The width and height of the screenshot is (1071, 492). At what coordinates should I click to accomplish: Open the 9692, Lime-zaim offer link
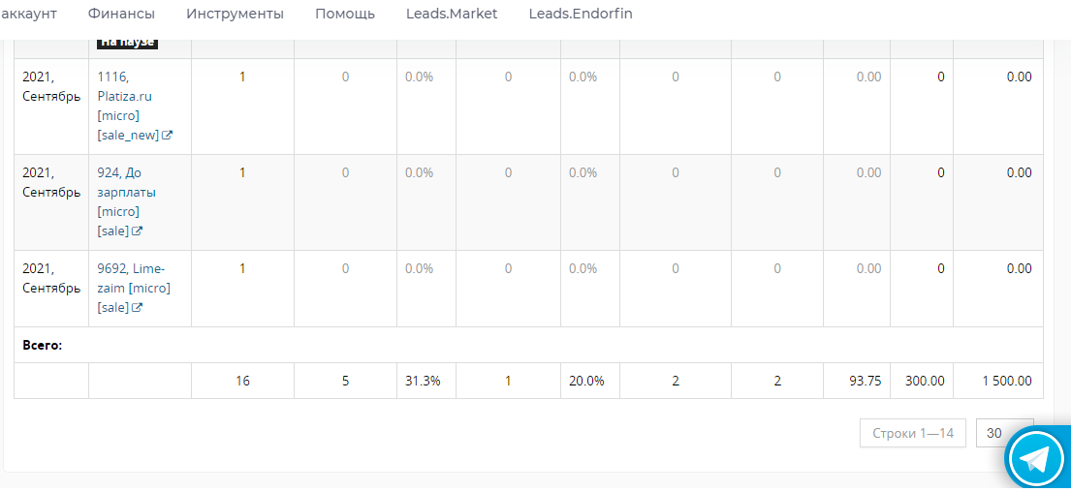coord(131,278)
